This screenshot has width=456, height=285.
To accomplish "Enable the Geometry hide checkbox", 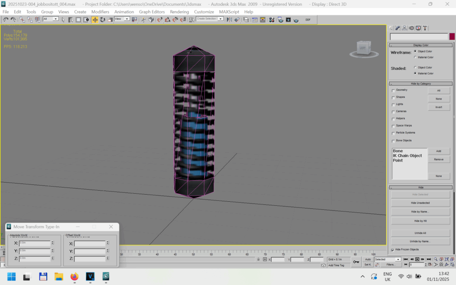I will (x=393, y=90).
